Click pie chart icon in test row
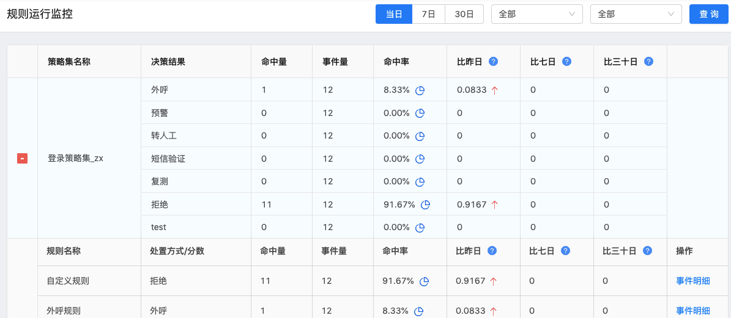This screenshot has width=731, height=318. (420, 228)
